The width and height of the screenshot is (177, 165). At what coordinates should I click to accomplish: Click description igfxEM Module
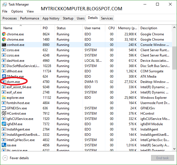click(152, 124)
